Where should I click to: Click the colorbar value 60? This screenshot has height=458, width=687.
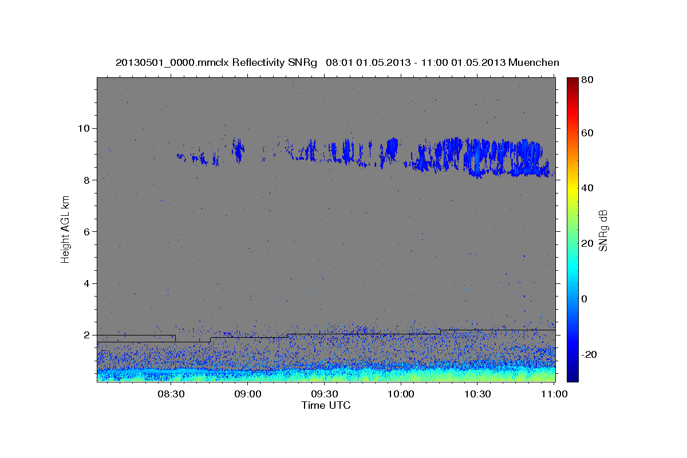[589, 133]
